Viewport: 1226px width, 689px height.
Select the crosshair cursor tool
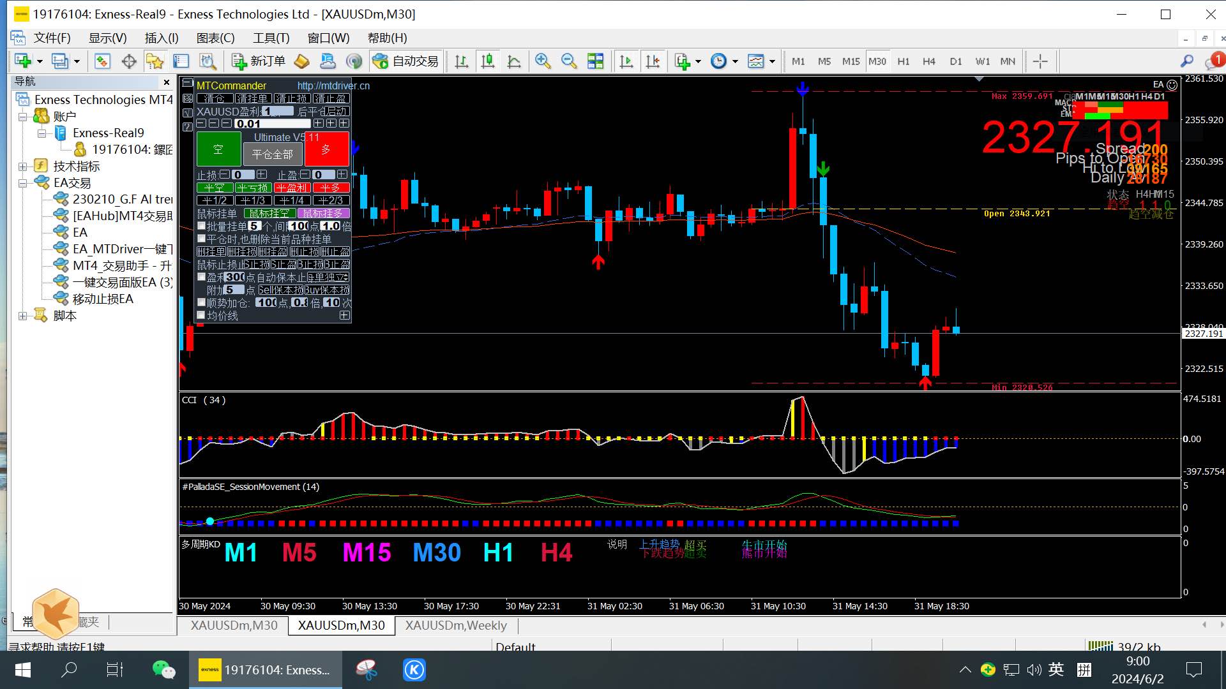coord(1040,61)
